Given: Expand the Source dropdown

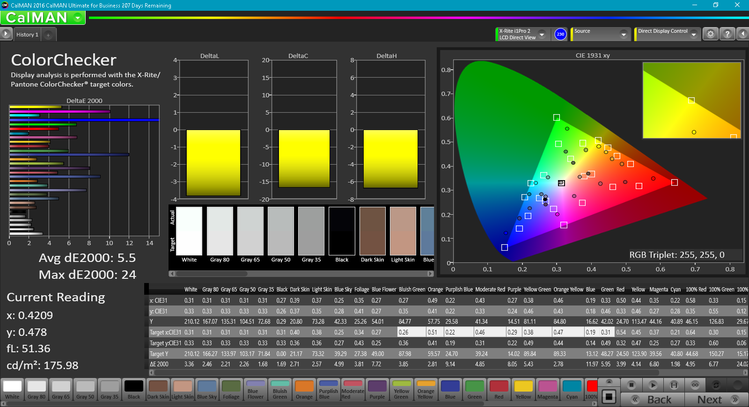Looking at the screenshot, I should (x=624, y=34).
